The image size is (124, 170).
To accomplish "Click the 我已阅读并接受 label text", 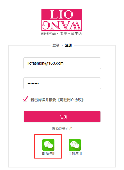I will (x=43, y=100).
